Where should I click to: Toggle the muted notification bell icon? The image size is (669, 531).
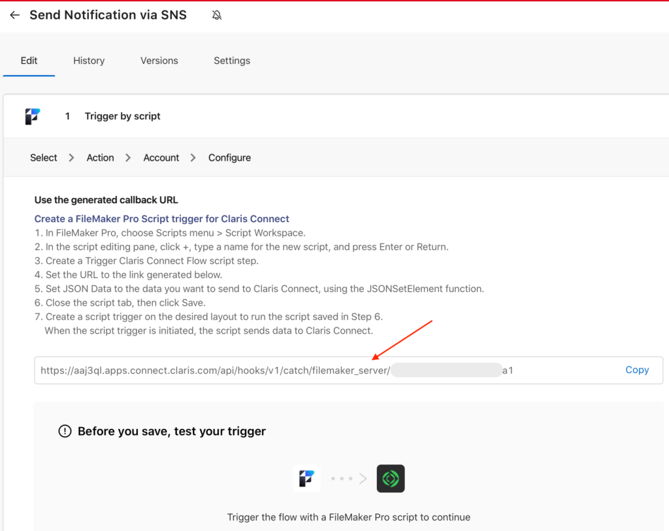(x=217, y=15)
